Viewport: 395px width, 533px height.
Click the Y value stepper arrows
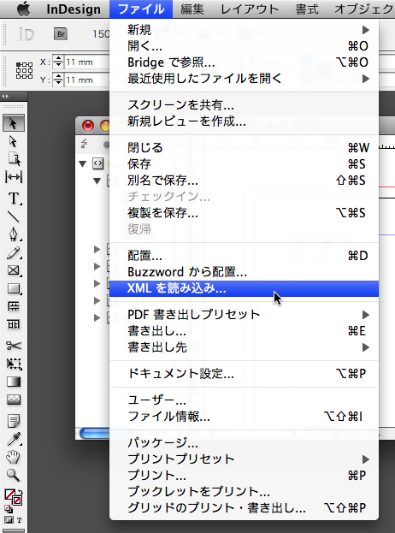[x=58, y=80]
